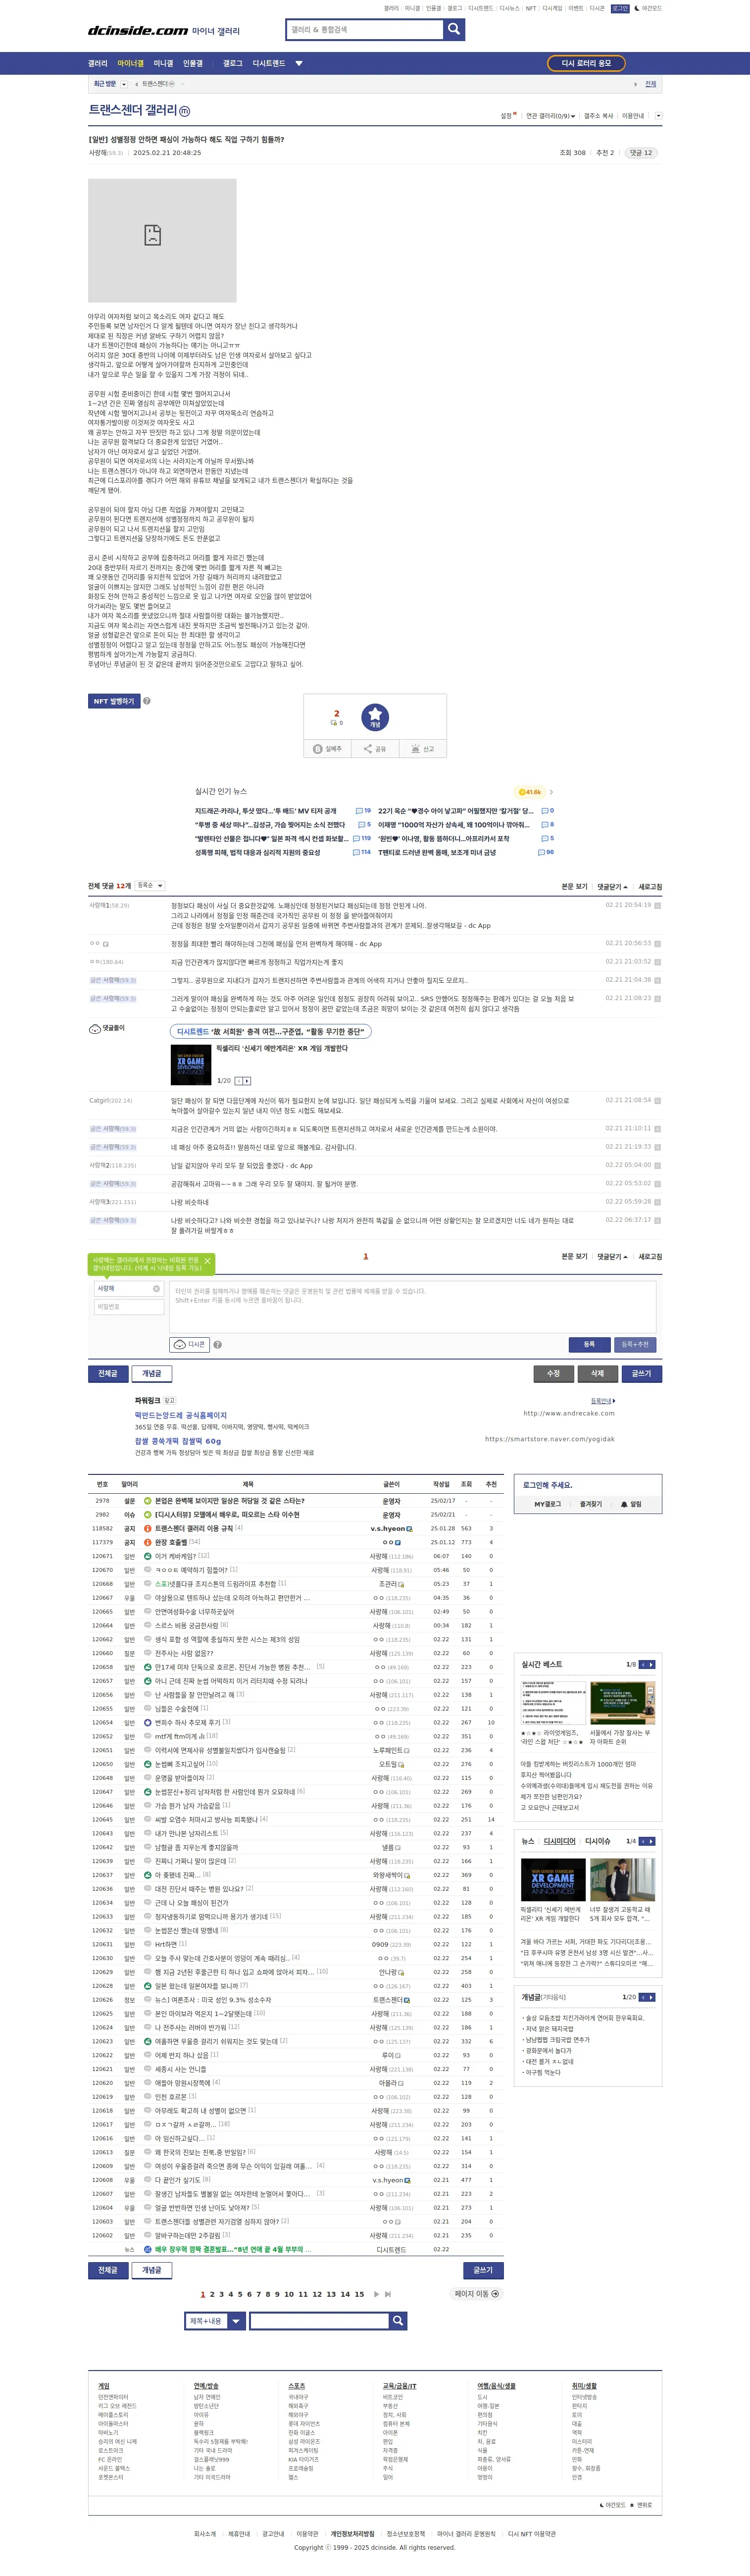Open the 디시콘 emoticon picker
This screenshot has width=750, height=2576.
(x=191, y=1344)
